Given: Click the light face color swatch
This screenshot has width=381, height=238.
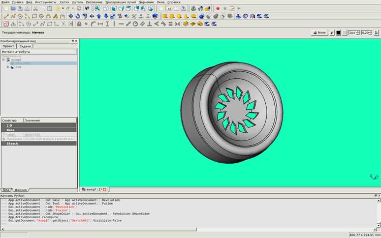Looking at the screenshot, I should coord(344,33).
